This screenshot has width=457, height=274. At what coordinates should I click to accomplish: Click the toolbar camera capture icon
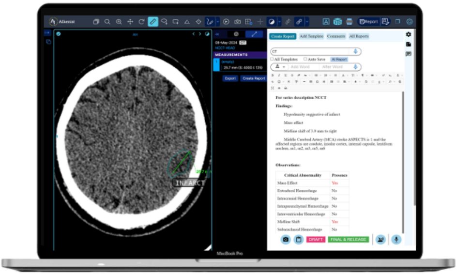pyautogui.click(x=238, y=22)
